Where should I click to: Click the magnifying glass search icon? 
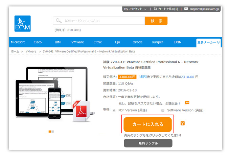tap(59, 21)
